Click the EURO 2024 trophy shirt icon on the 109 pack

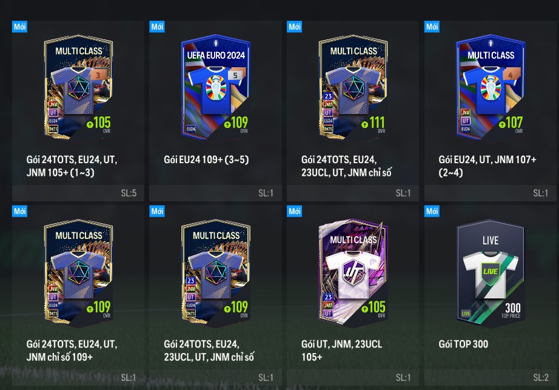(x=215, y=90)
